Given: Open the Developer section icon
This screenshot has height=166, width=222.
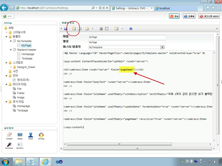Looking at the screenshot, I should coord(9,145).
